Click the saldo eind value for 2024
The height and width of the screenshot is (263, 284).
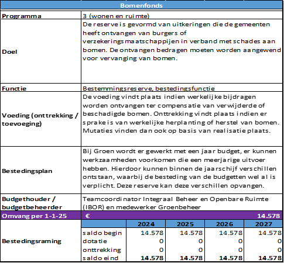coord(152,258)
